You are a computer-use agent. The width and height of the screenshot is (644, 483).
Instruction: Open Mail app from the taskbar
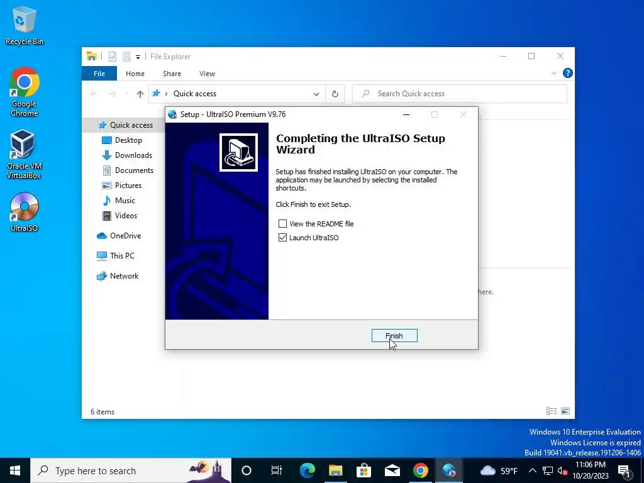392,470
